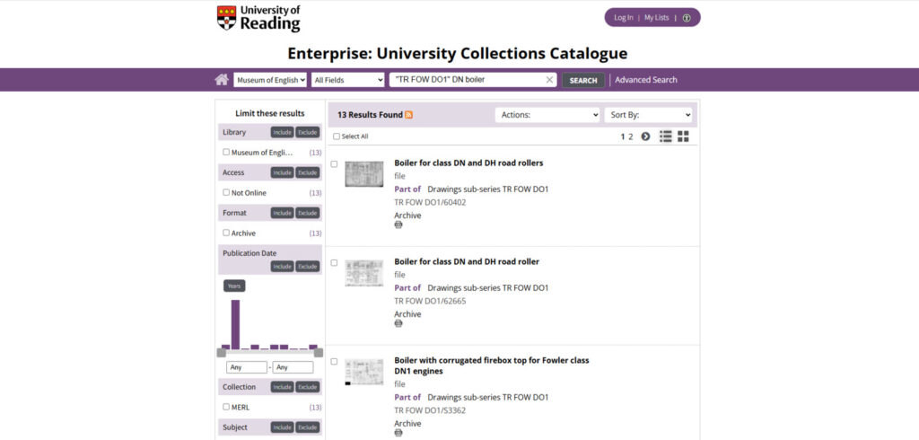Click the Years button above date chart

coord(234,286)
